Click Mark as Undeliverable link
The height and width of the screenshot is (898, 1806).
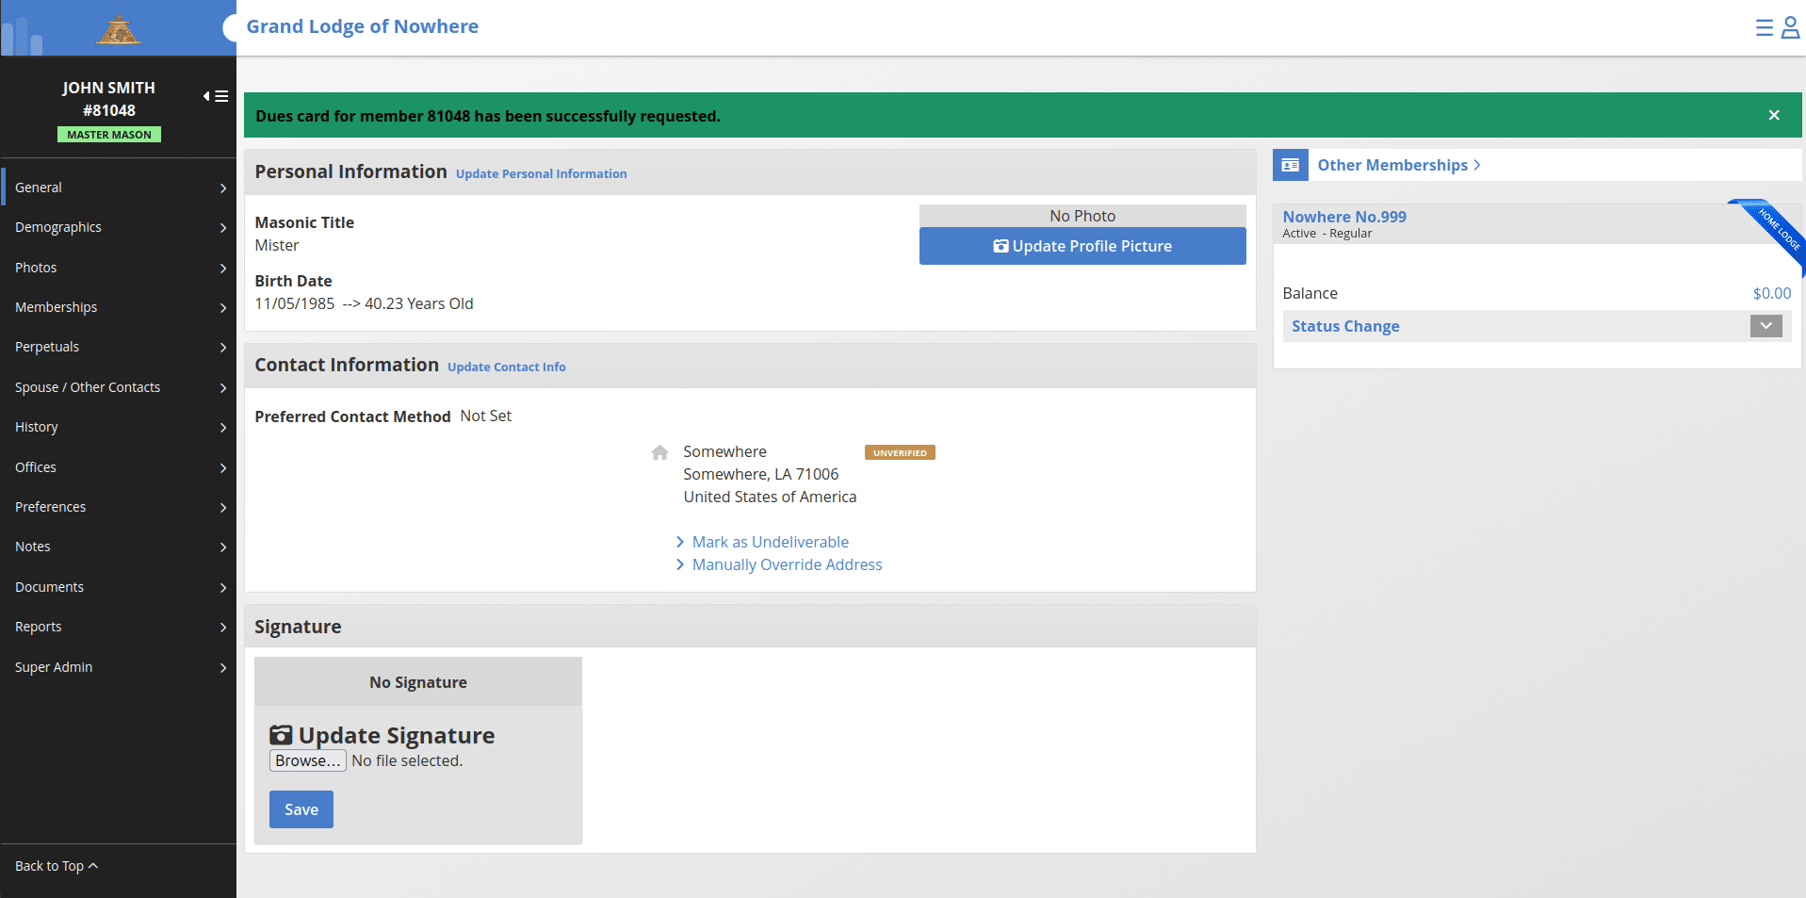[771, 542]
